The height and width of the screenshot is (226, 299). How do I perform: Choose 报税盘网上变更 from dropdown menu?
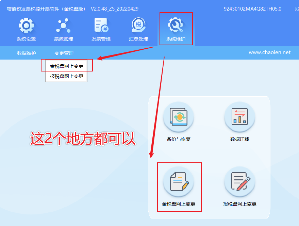pos(66,77)
